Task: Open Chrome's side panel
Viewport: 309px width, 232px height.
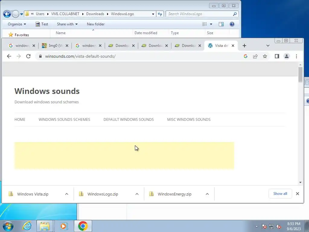Action: pyautogui.click(x=277, y=56)
